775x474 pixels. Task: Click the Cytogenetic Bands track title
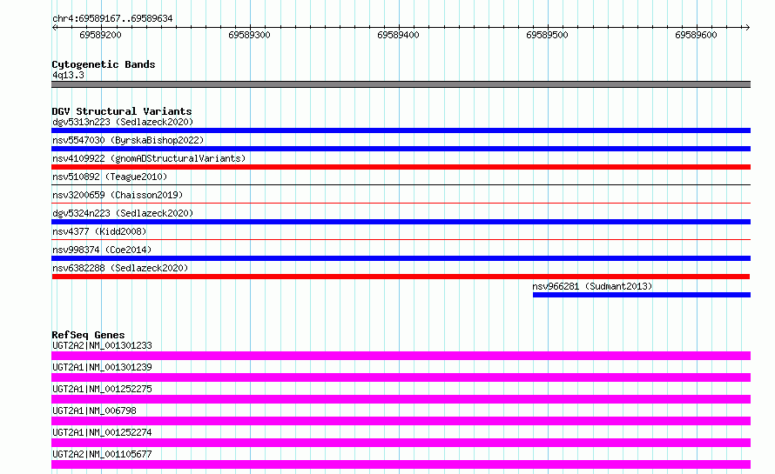tap(104, 64)
